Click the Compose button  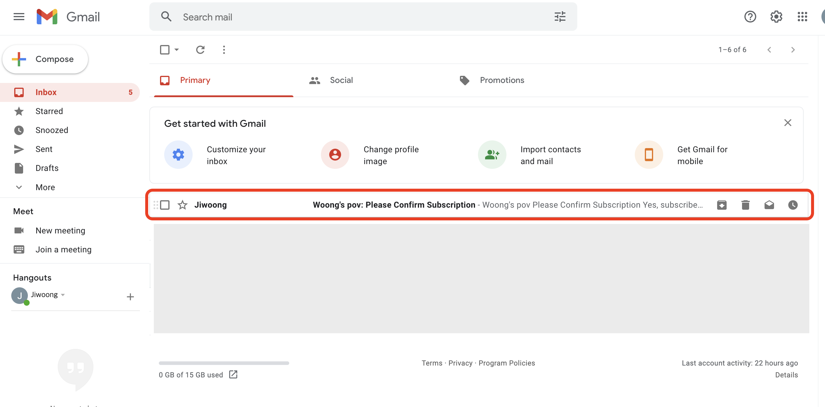pyautogui.click(x=45, y=59)
